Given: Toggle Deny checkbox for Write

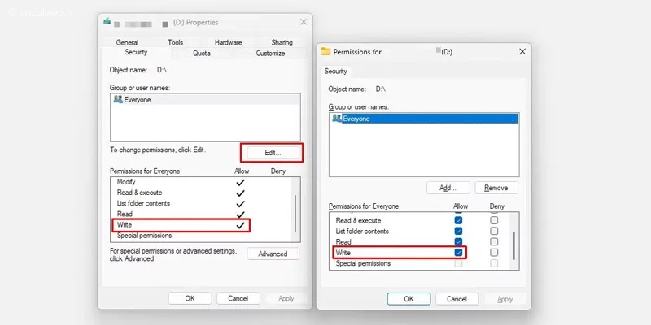Looking at the screenshot, I should coord(494,252).
